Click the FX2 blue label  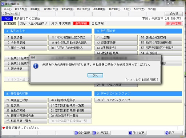point(7,19)
